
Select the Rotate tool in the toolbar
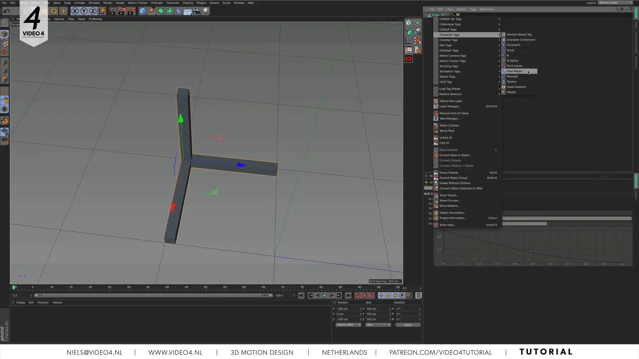54,11
